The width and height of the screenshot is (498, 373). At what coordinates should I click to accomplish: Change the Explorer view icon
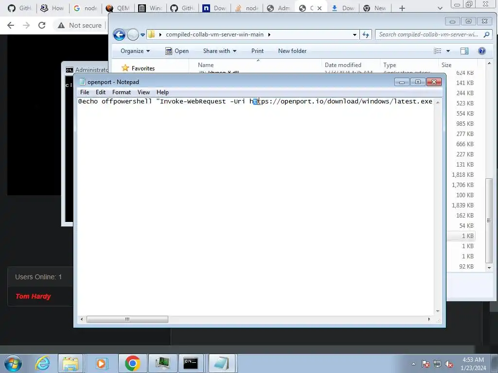click(x=438, y=51)
